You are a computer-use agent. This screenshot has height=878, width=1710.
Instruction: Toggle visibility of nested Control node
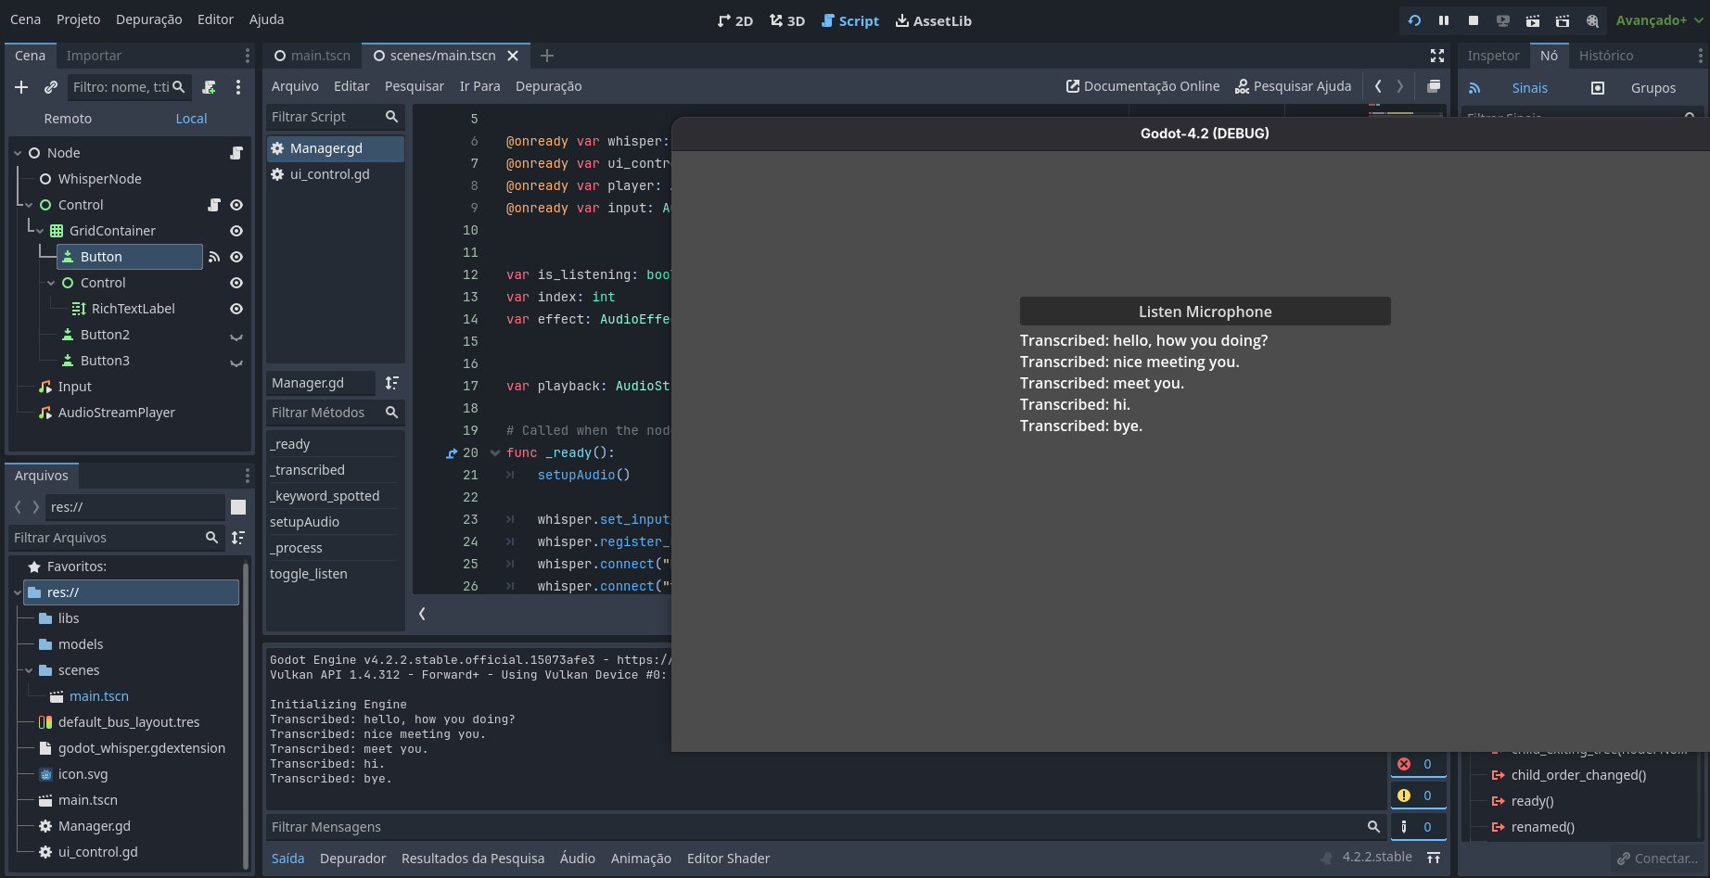pyautogui.click(x=236, y=283)
